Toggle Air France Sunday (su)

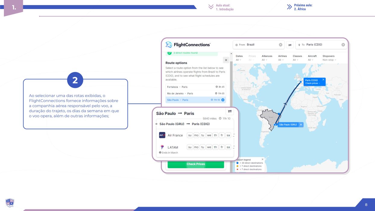[x=190, y=135]
